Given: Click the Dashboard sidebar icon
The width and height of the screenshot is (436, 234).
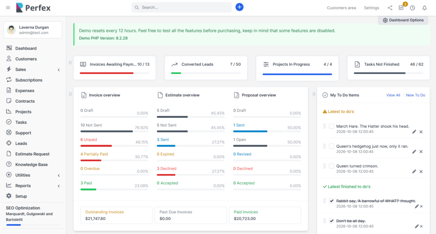Looking at the screenshot, I should point(9,48).
